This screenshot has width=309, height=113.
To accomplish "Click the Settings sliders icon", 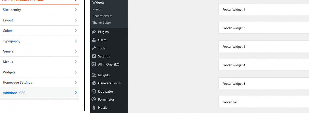I will coord(94,56).
